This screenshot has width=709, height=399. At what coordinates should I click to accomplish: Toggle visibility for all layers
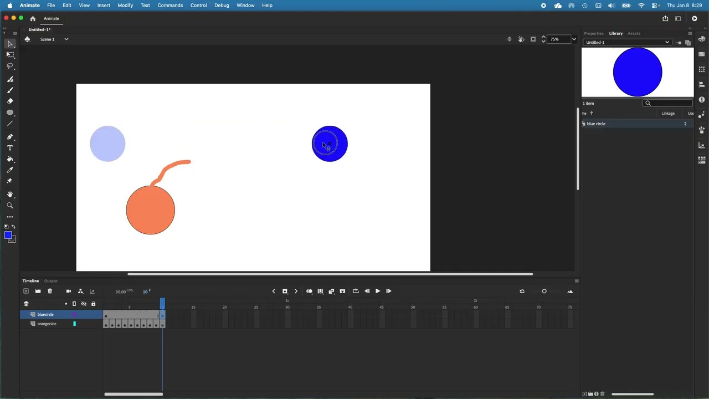tap(84, 304)
